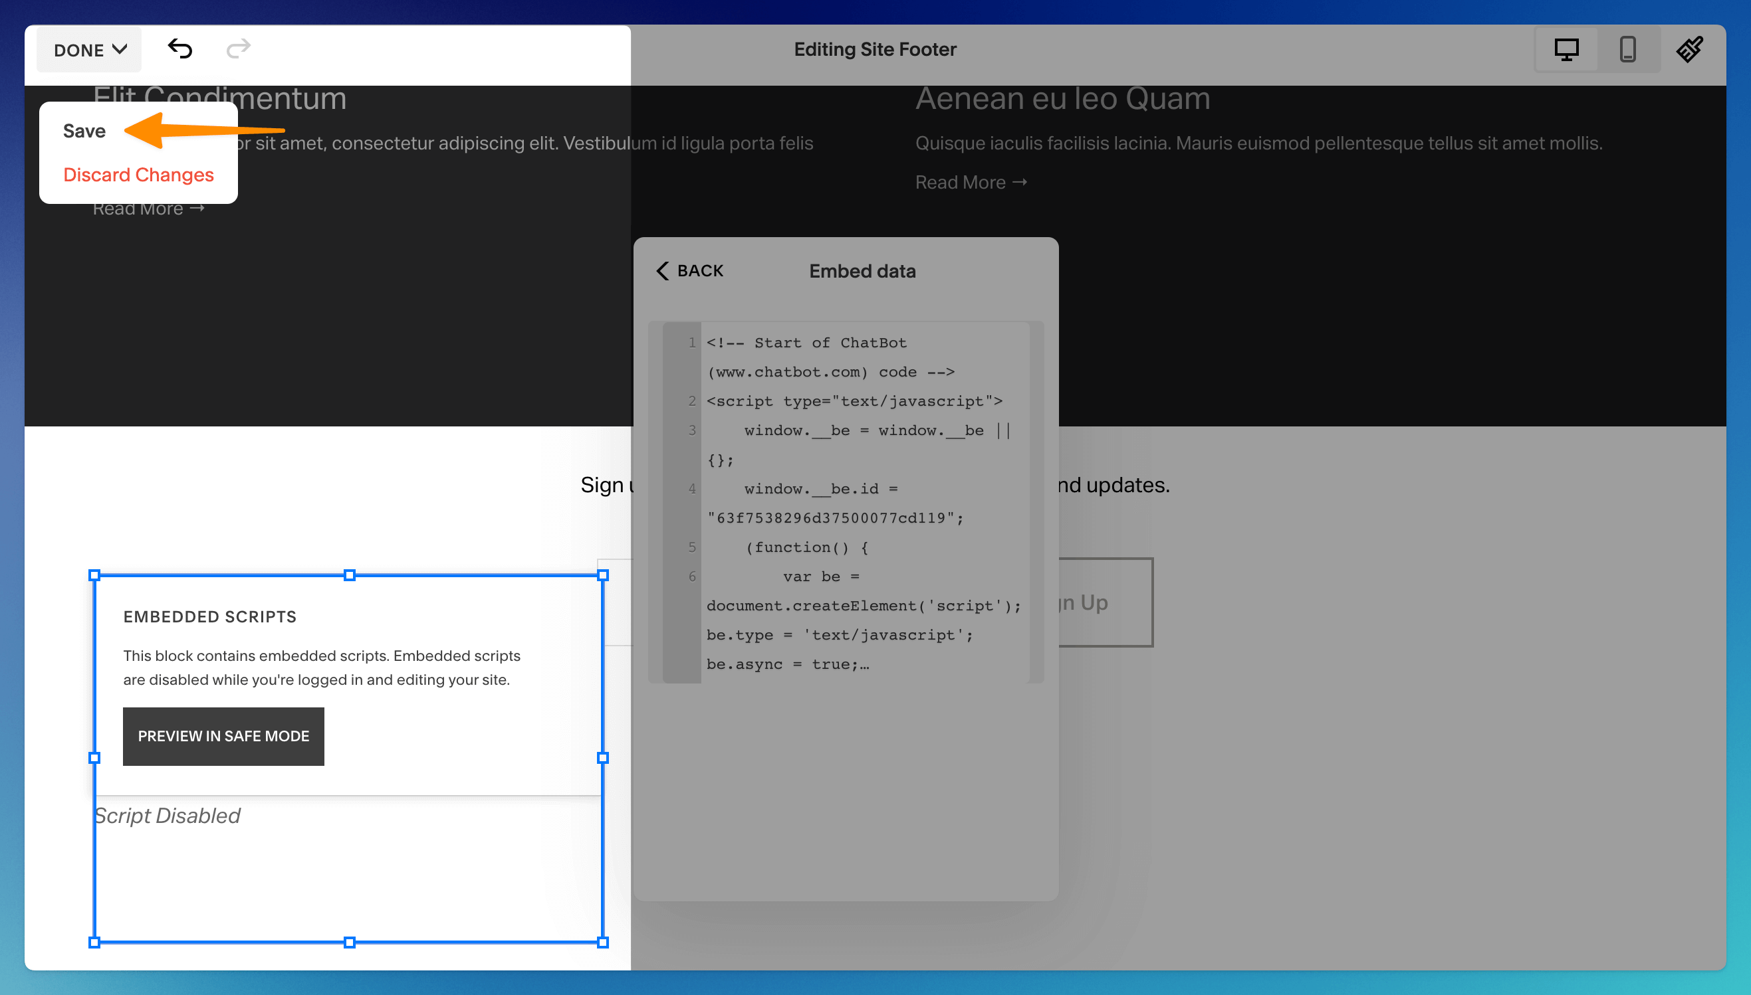Switch to desktop view icon
The width and height of the screenshot is (1751, 995).
click(1566, 50)
